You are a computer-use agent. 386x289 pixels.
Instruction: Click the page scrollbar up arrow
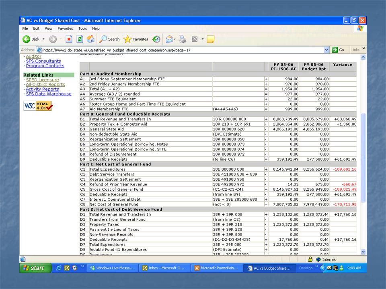363,57
